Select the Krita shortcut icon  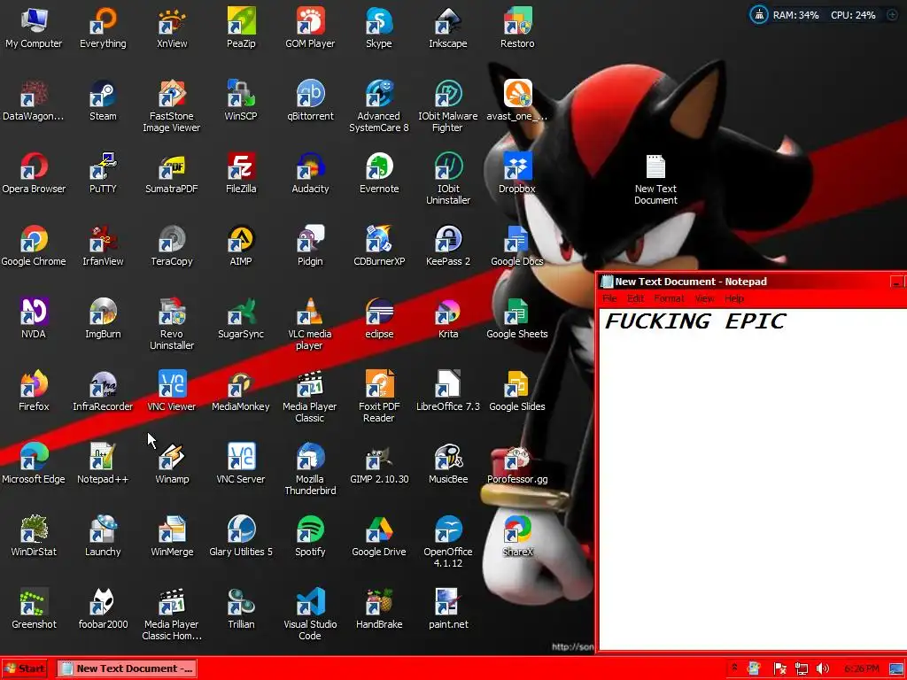click(447, 319)
